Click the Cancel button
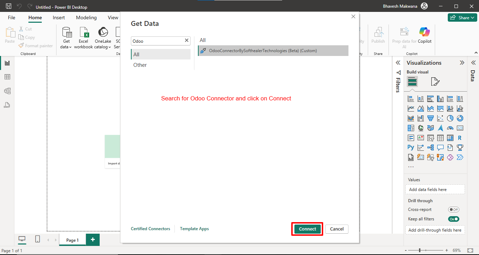 (337, 229)
